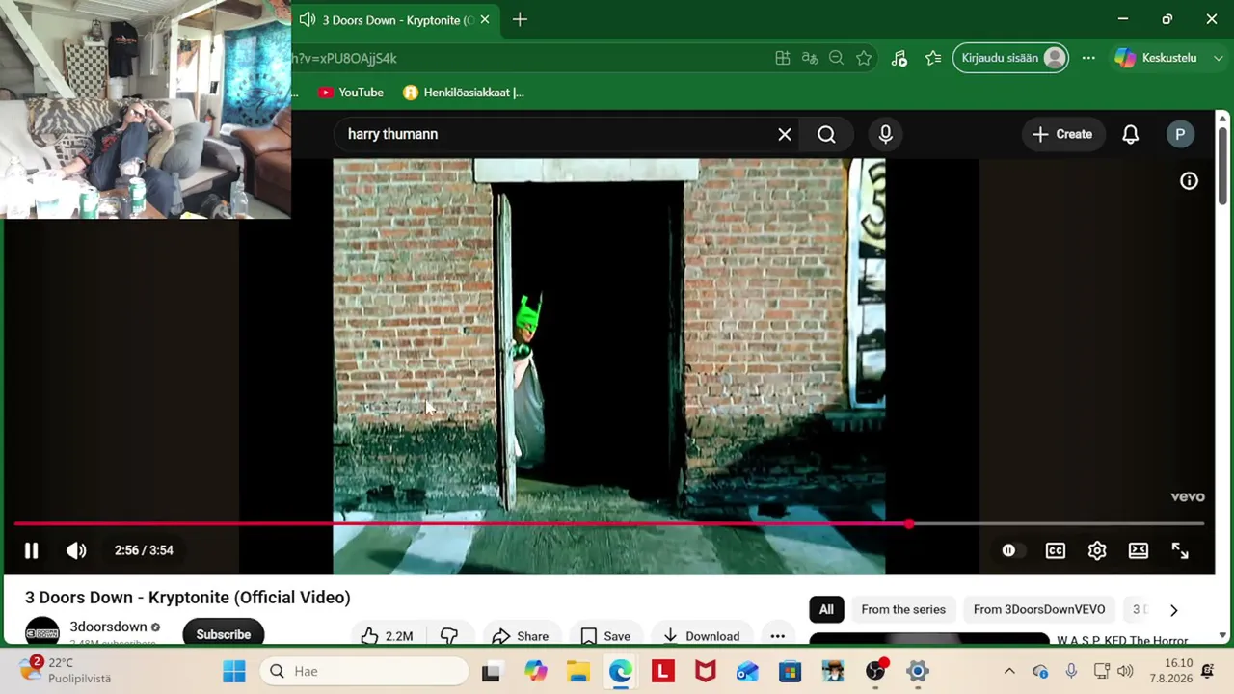Open the Edge media control icon
Screen dimensions: 1234x694
tap(899, 58)
